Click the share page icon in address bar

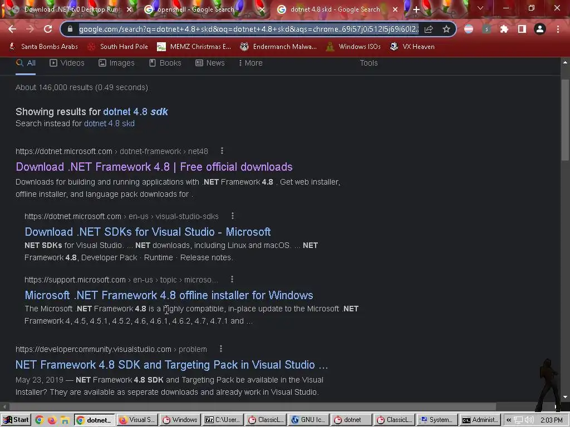[429, 29]
